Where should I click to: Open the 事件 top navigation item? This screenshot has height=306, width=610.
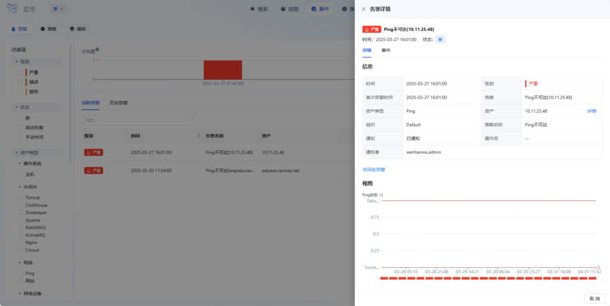(320, 9)
